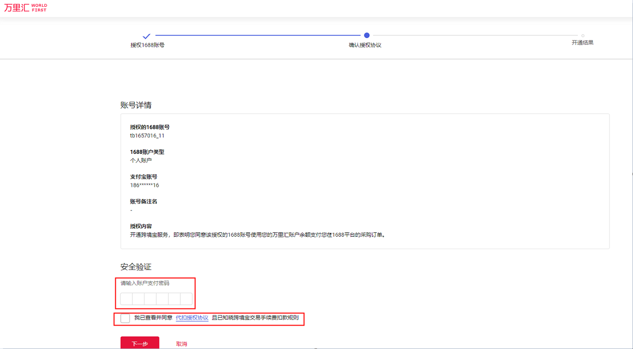Click the first payment password box

tap(125, 298)
